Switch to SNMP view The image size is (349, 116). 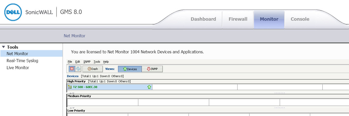coord(152,69)
